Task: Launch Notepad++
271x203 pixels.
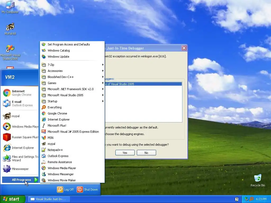Action: pos(72,150)
